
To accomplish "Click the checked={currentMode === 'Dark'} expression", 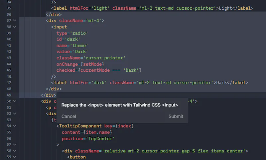I will (99, 70).
